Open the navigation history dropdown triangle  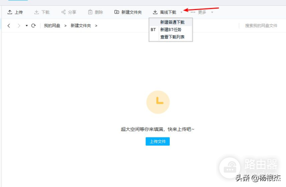(27, 26)
